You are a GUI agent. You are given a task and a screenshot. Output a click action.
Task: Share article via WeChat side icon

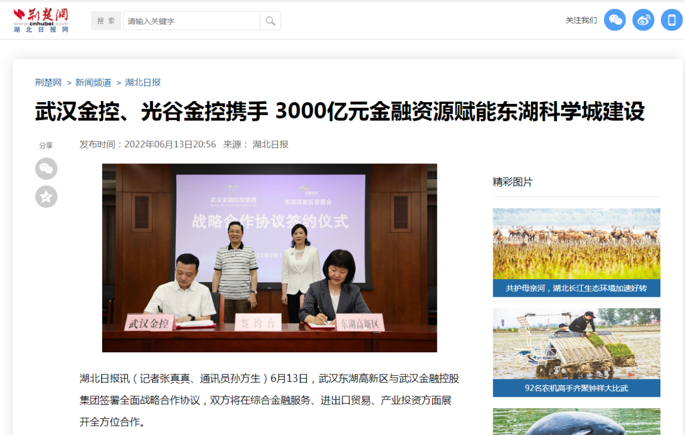(46, 169)
